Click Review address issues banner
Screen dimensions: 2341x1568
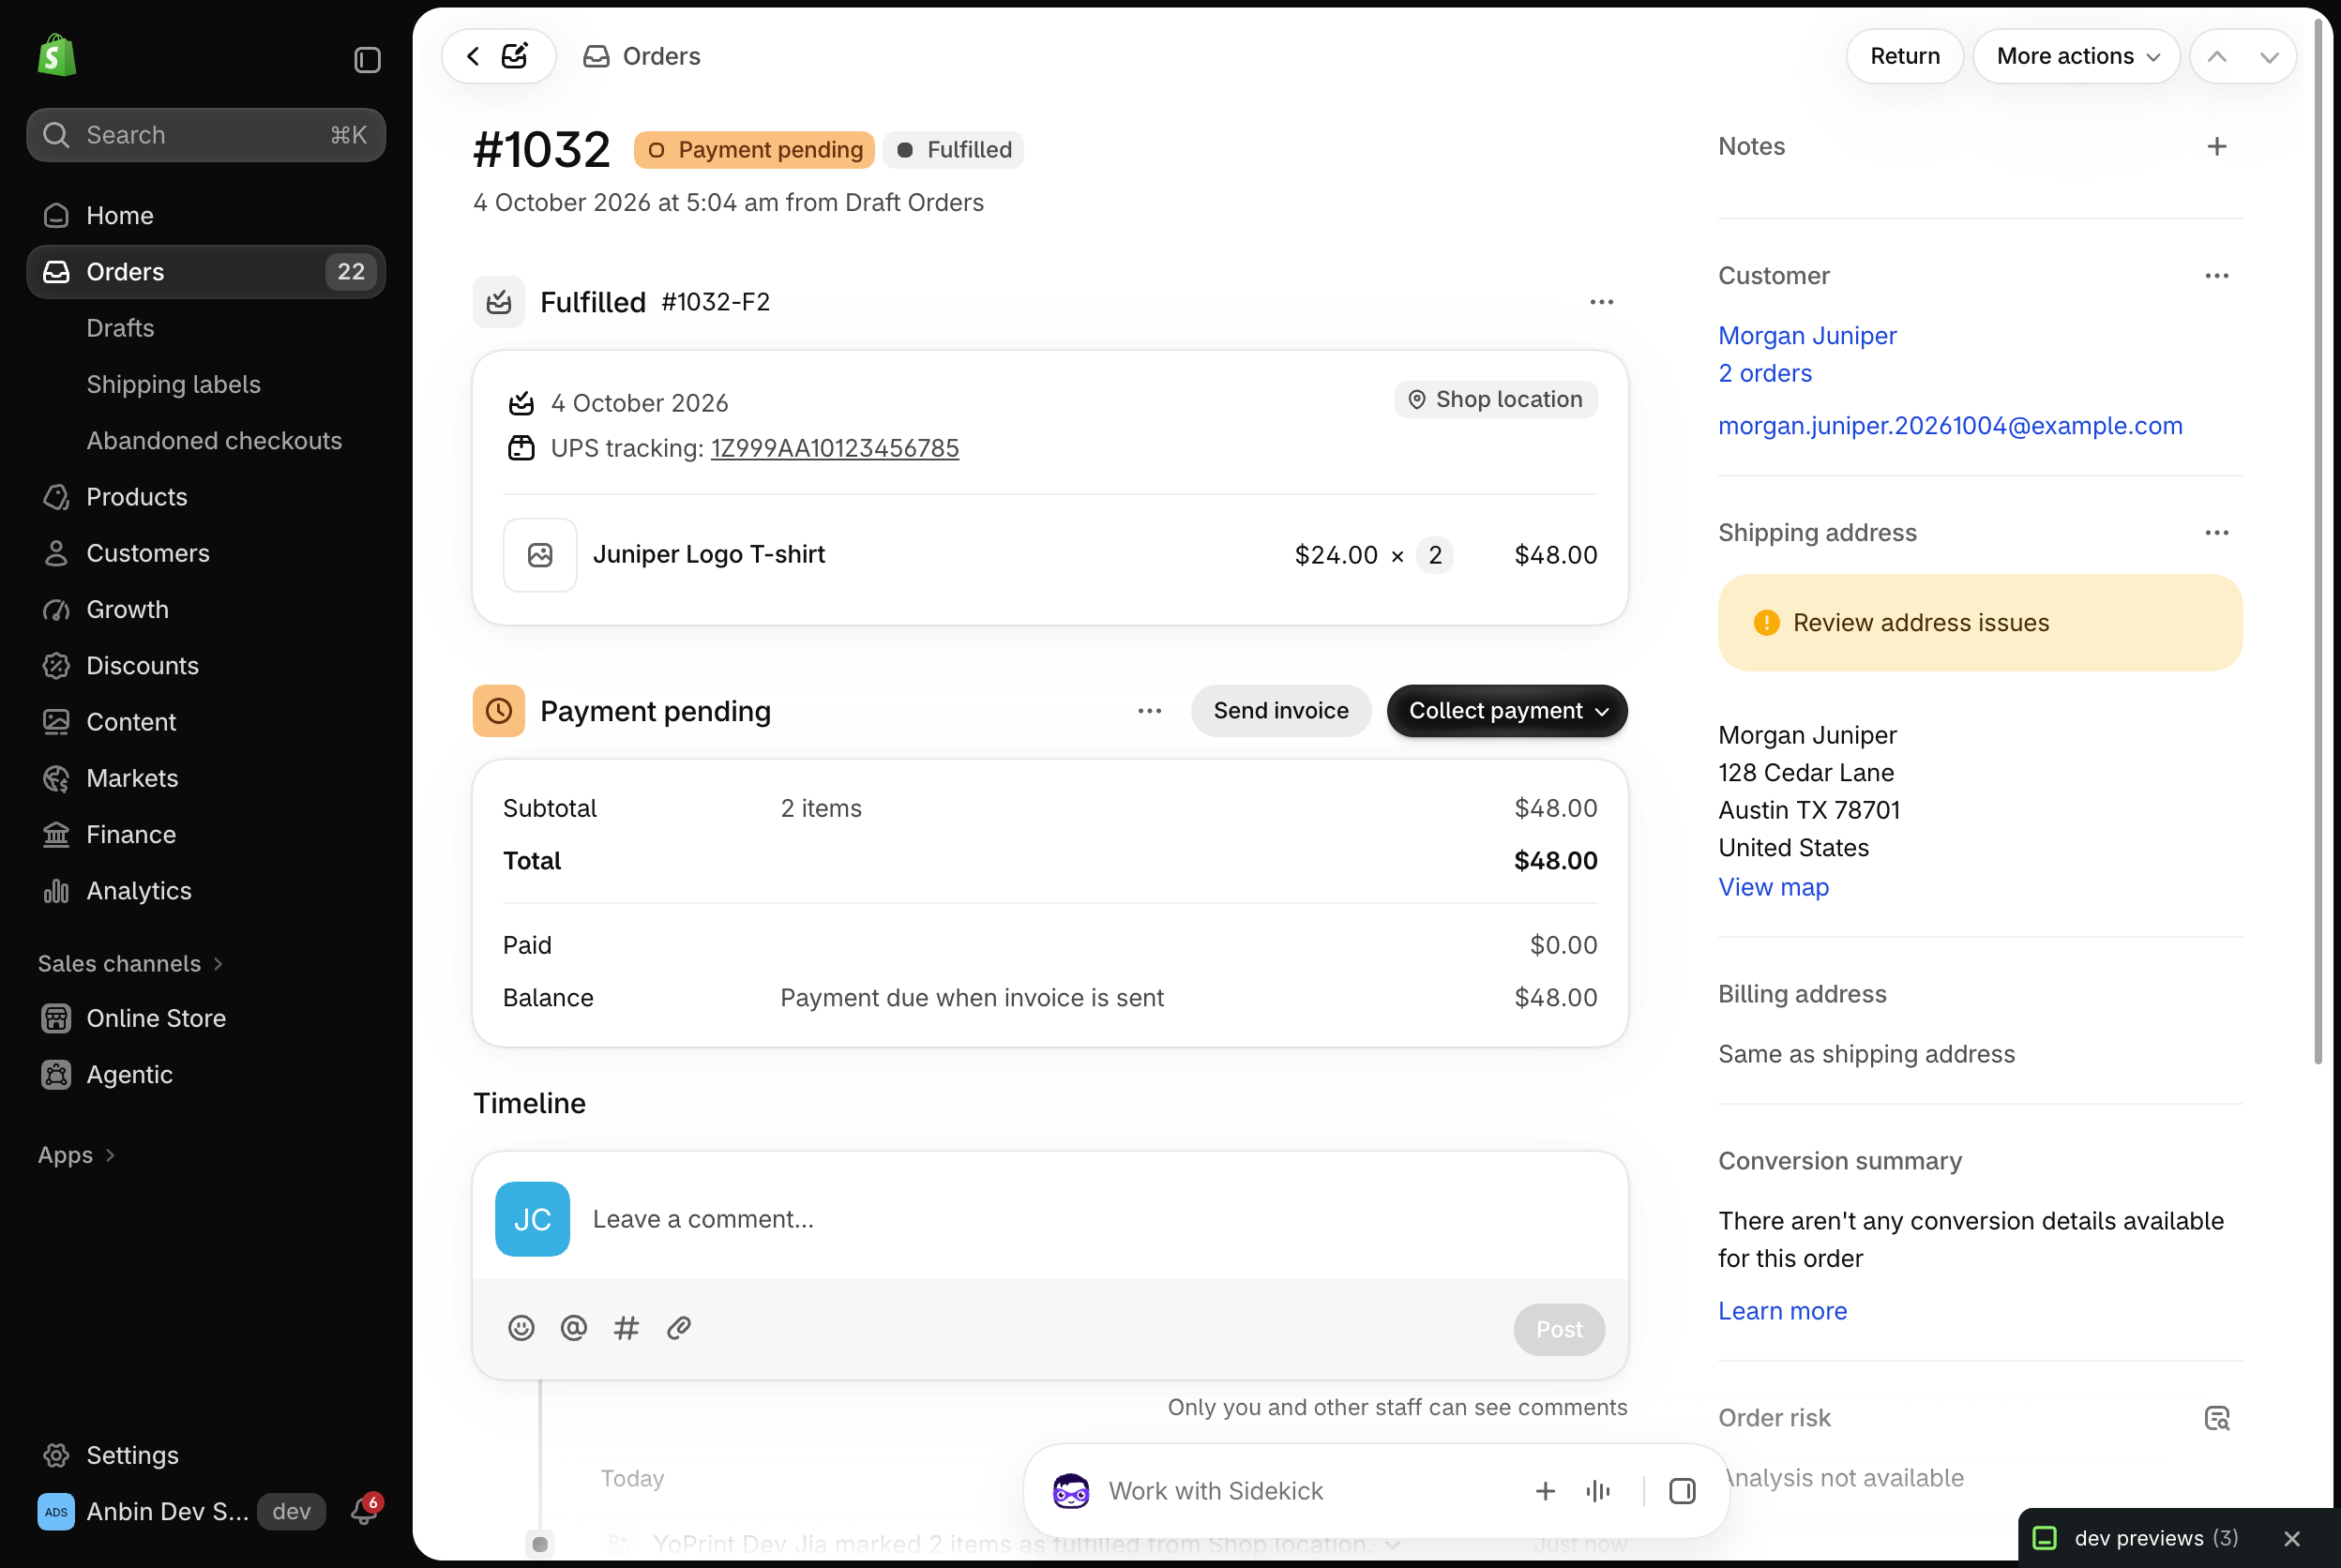(x=1980, y=623)
